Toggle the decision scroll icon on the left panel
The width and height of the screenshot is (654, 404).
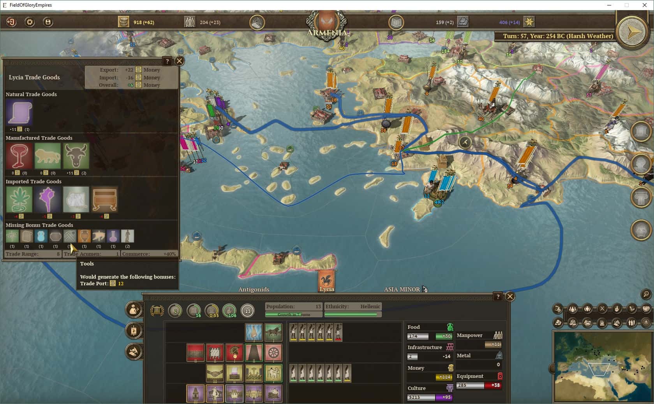[x=134, y=330]
